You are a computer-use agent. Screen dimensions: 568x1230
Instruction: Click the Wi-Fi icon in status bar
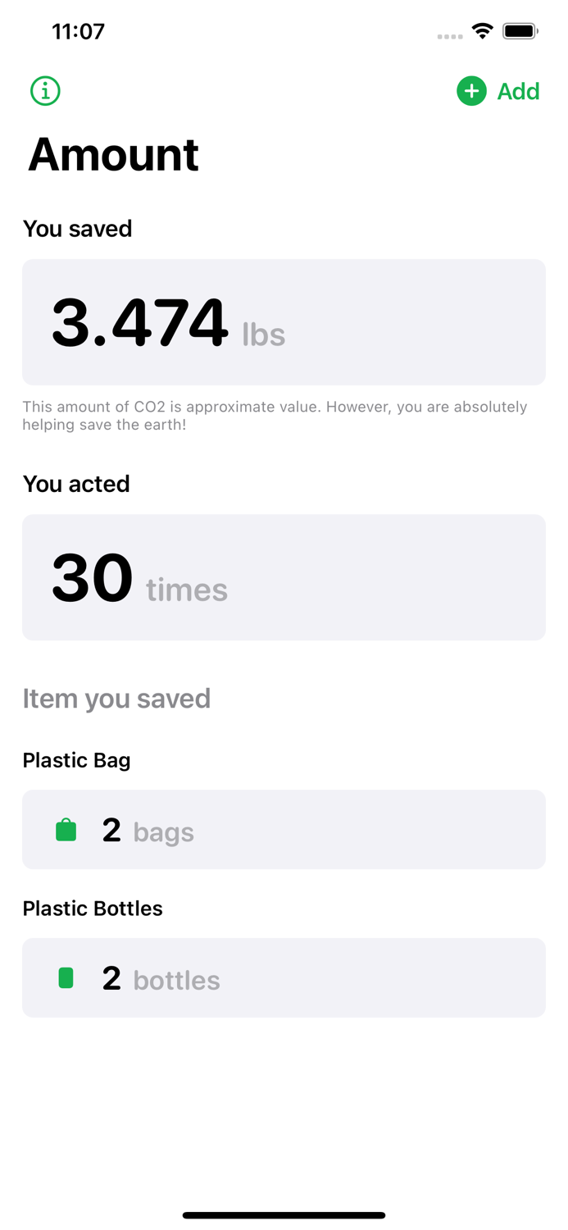482,30
